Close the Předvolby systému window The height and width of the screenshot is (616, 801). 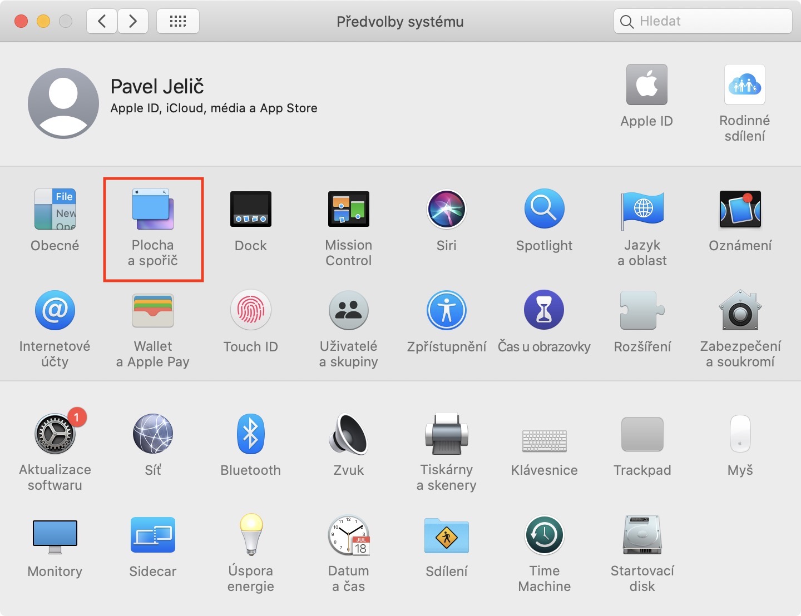point(21,21)
